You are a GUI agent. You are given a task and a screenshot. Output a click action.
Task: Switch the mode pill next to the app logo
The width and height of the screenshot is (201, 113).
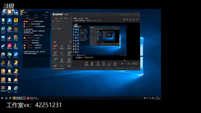coord(66,15)
